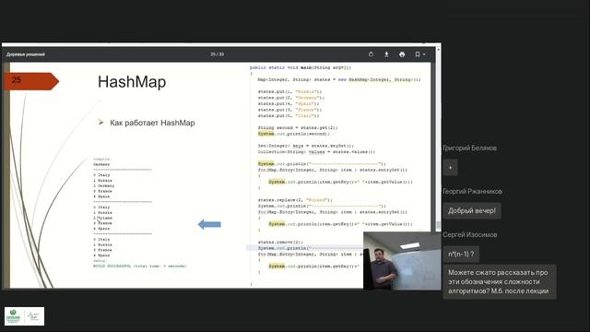Image resolution: width=590 pixels, height=332 pixels.
Task: Select the output line "Germany" under compile
Action: pos(101,164)
